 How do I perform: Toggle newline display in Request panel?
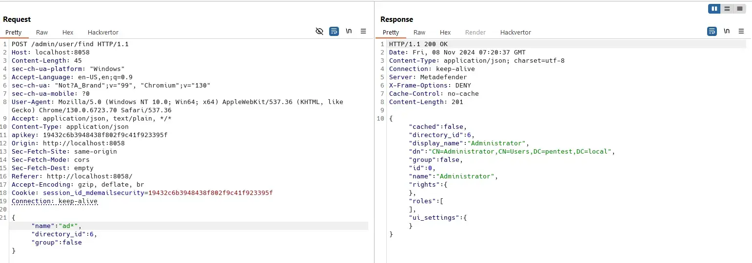[x=349, y=31]
